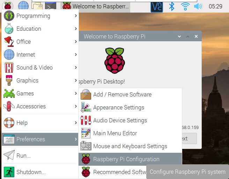Click the Programming menu icon
This screenshot has height=179, width=229.
tap(9, 16)
